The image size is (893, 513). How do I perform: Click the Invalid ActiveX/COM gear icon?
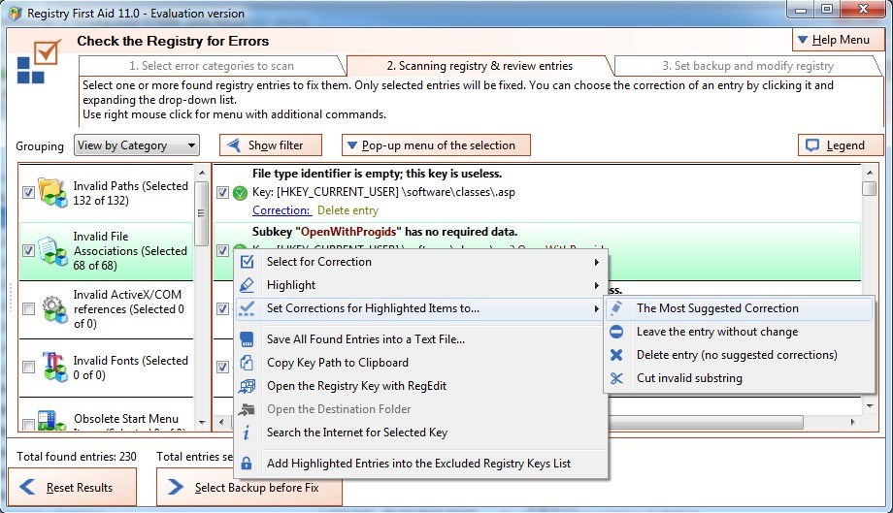click(x=54, y=308)
